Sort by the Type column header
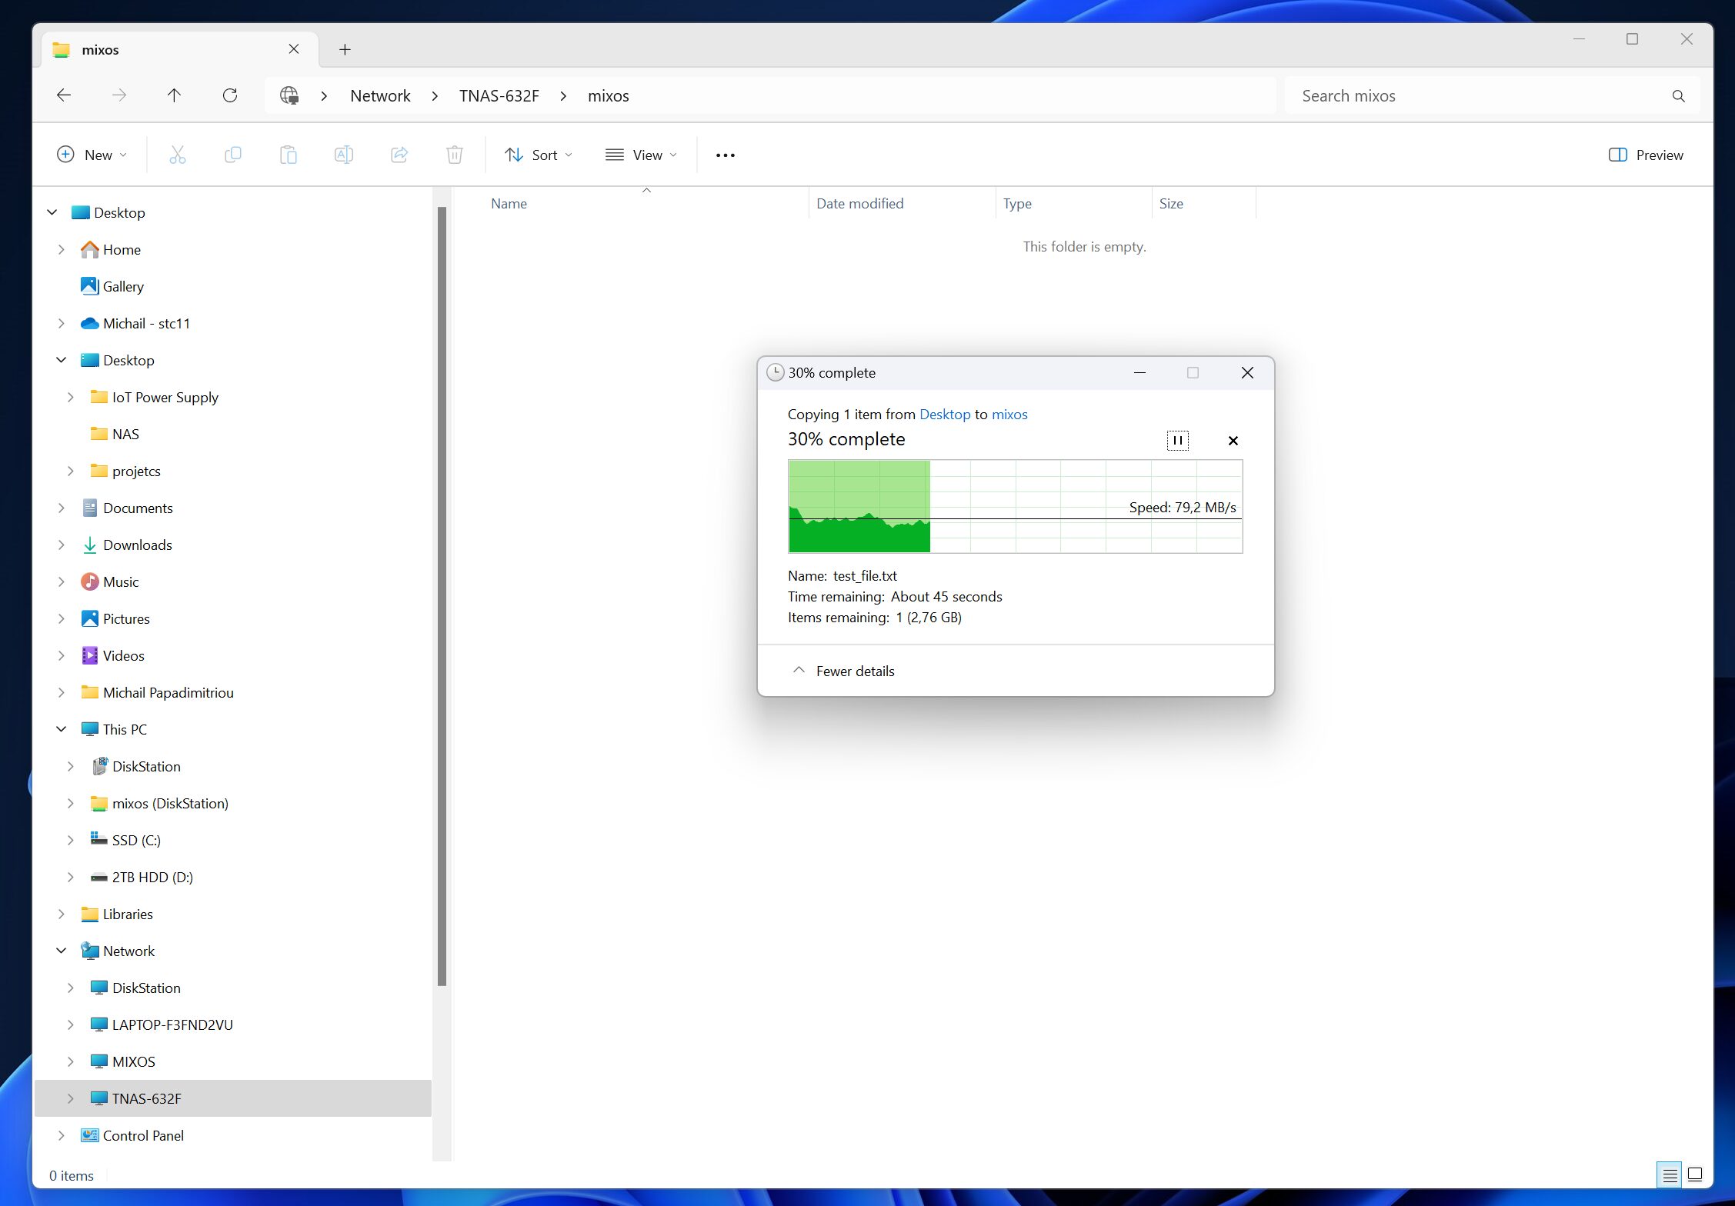Viewport: 1735px width, 1206px height. point(1074,204)
